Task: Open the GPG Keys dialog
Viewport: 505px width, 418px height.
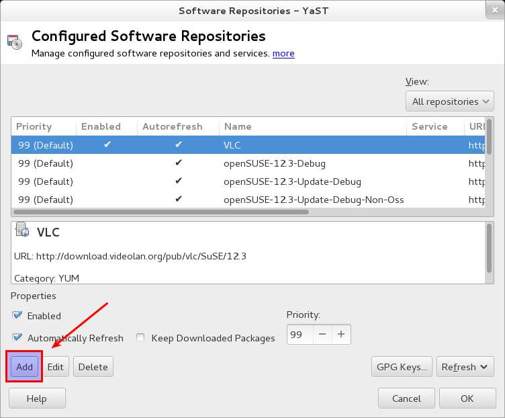Action: click(401, 367)
